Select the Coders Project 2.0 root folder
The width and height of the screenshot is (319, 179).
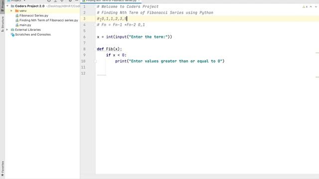30,6
